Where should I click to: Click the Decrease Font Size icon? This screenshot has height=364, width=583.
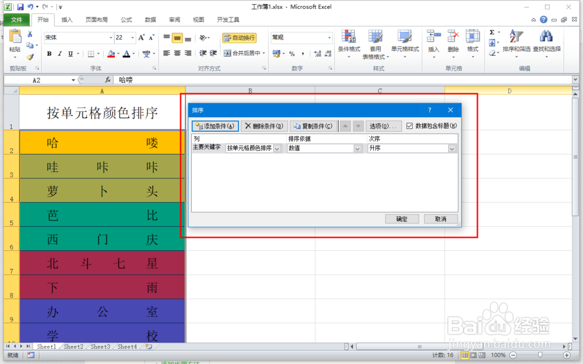tap(152, 37)
